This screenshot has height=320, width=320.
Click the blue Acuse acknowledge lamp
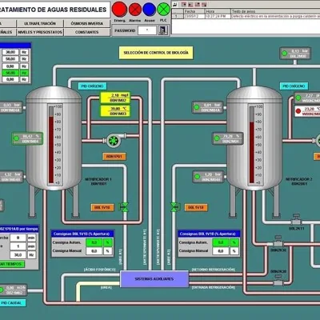[x=150, y=10]
